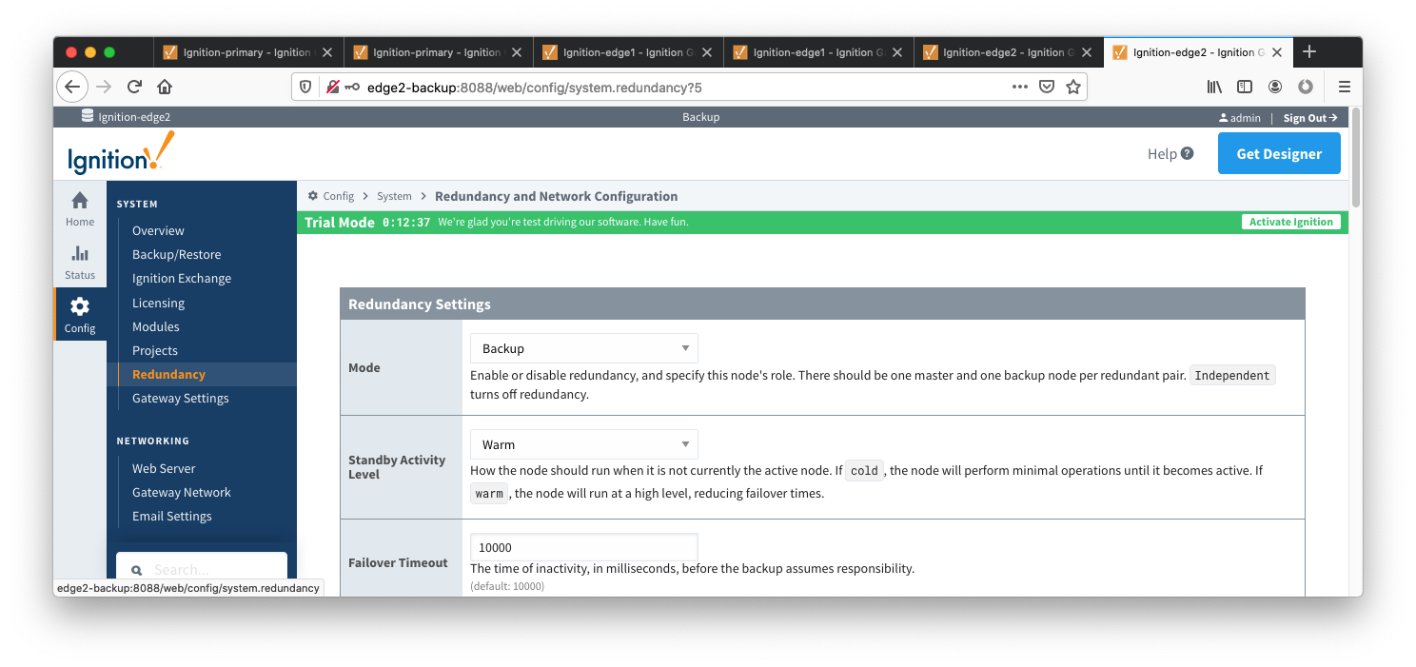Open Gateway Settings
The height and width of the screenshot is (667, 1416).
[181, 398]
